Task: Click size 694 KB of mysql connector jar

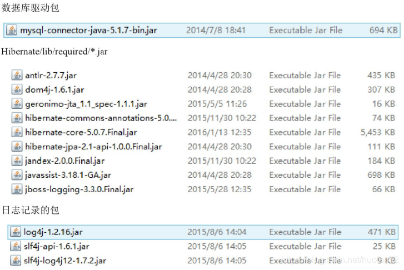Action: click(383, 30)
